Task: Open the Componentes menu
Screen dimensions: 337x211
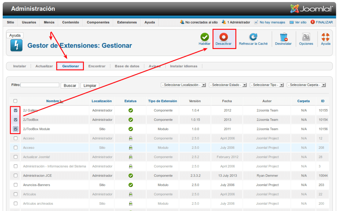Action: pos(98,22)
